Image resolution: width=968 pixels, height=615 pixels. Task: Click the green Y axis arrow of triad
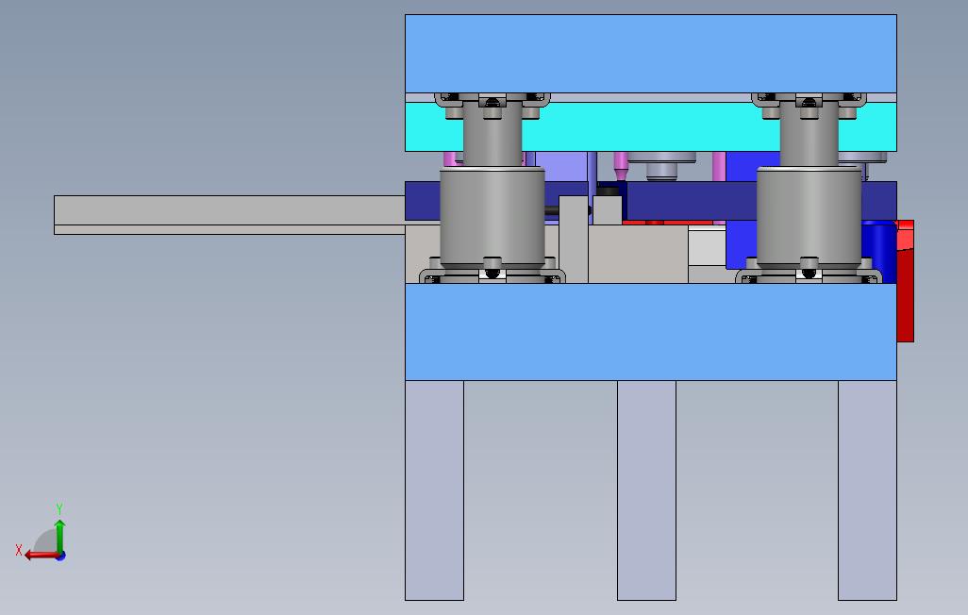tap(59, 536)
